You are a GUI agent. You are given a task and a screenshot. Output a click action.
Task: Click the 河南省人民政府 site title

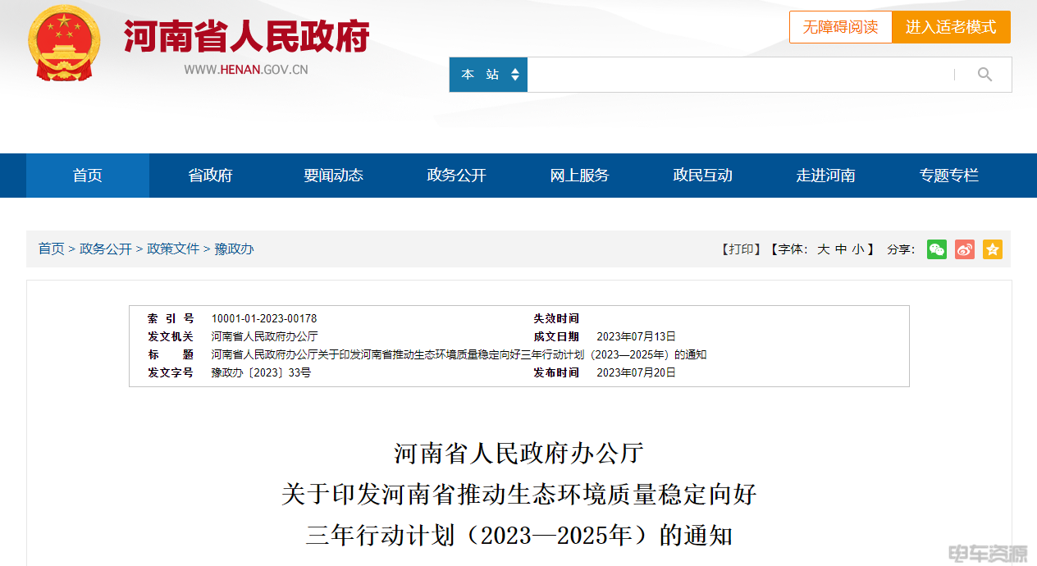click(247, 35)
